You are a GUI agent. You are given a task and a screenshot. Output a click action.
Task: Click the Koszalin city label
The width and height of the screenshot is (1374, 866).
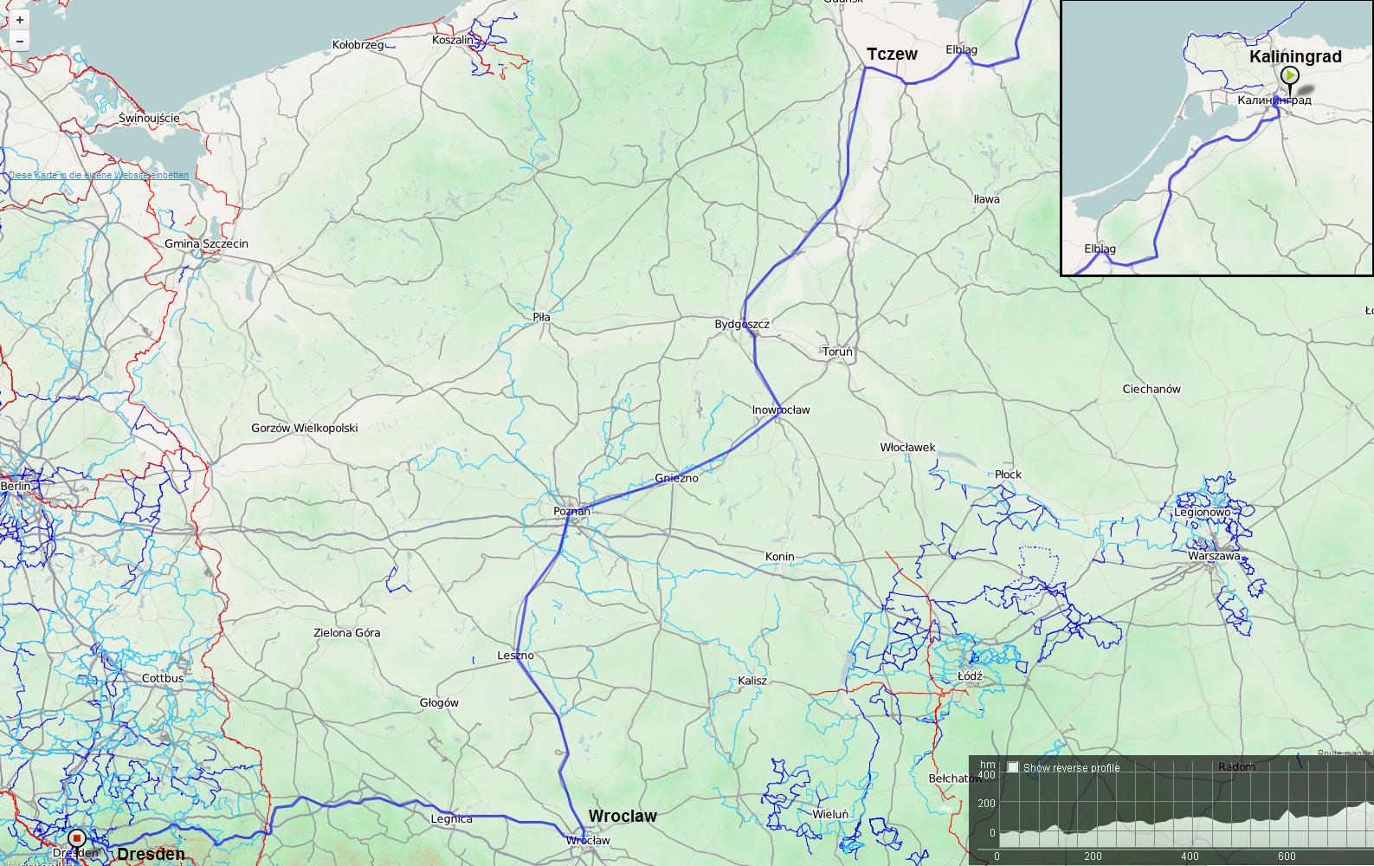[x=453, y=40]
